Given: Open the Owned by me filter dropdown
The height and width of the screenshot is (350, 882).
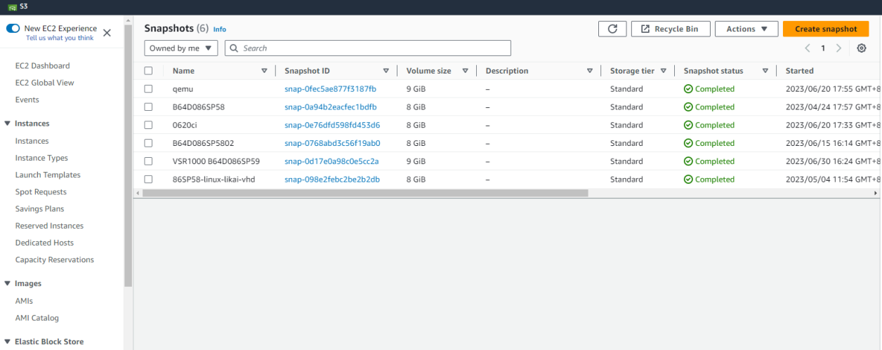Looking at the screenshot, I should (181, 48).
